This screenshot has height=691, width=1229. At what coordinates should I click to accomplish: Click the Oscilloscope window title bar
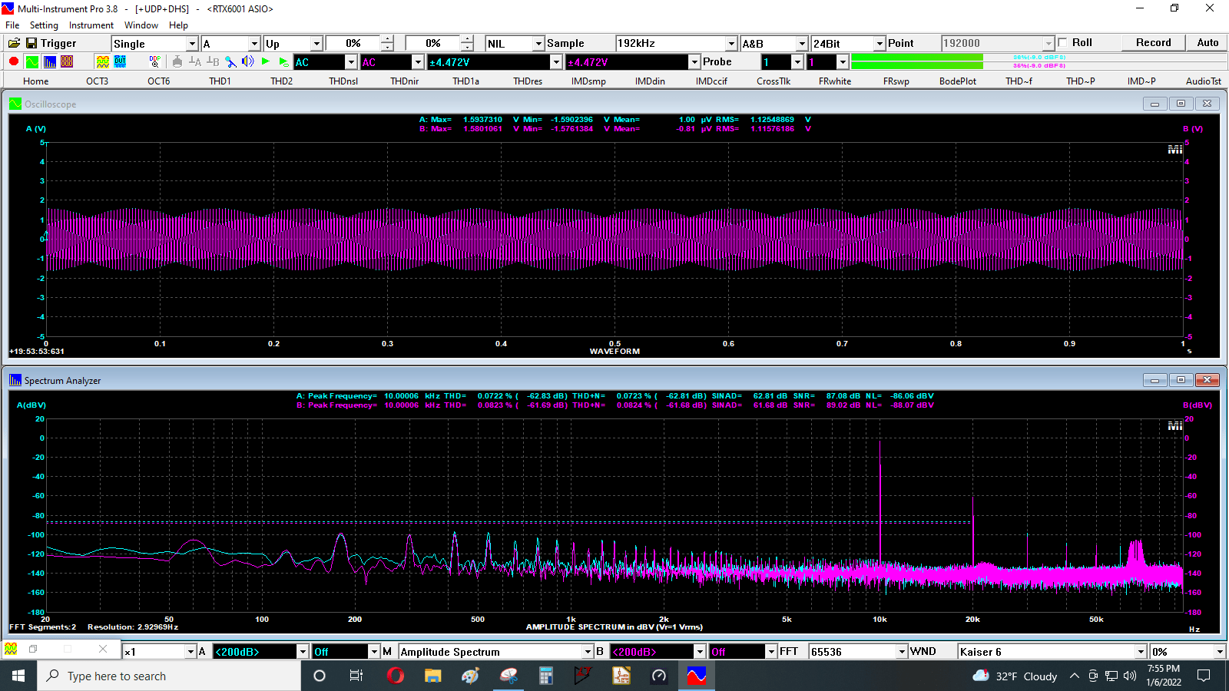614,104
